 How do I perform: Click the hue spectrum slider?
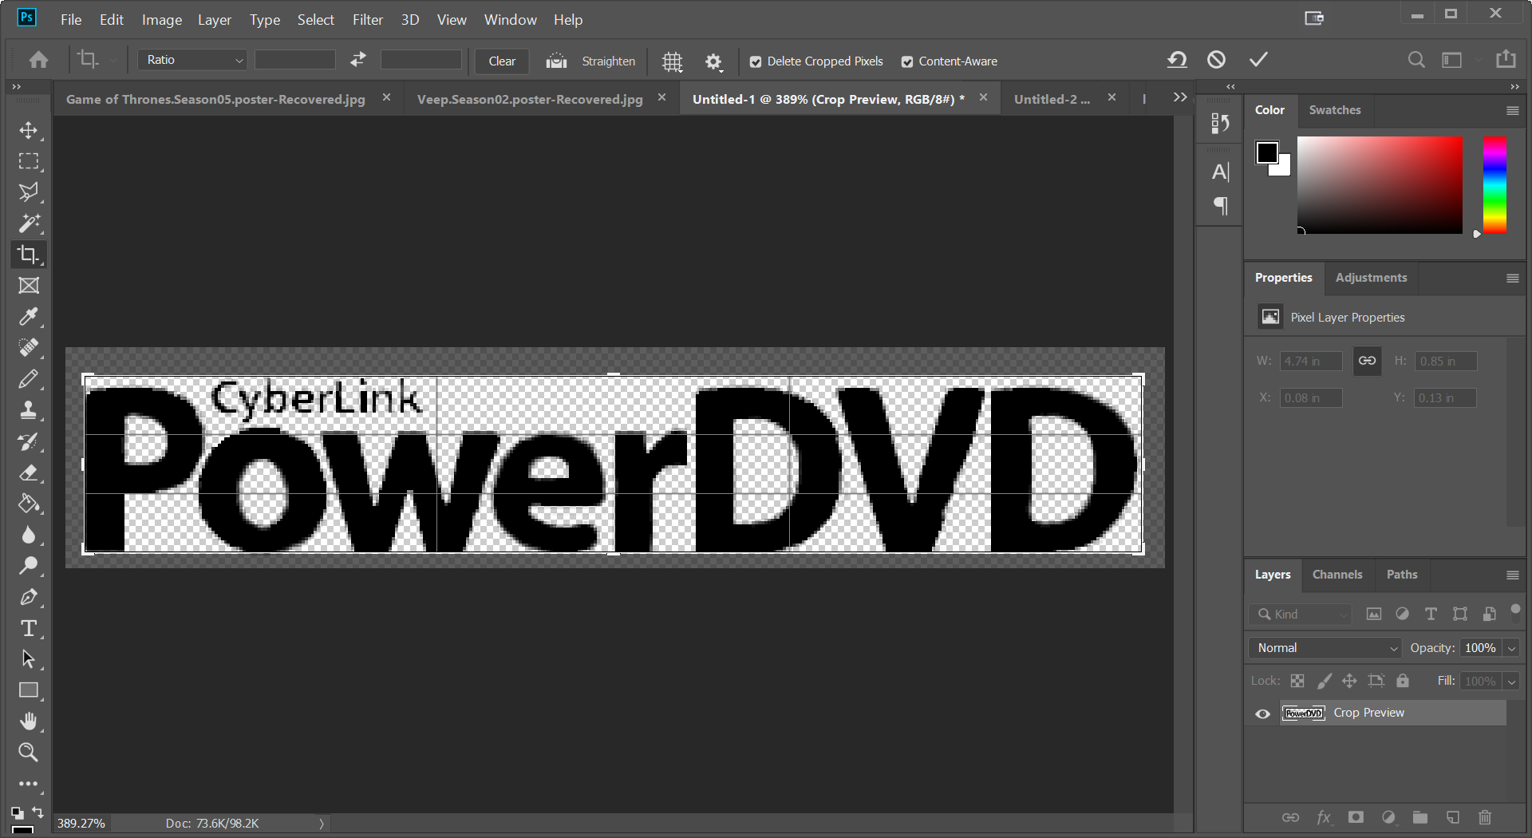pyautogui.click(x=1494, y=185)
